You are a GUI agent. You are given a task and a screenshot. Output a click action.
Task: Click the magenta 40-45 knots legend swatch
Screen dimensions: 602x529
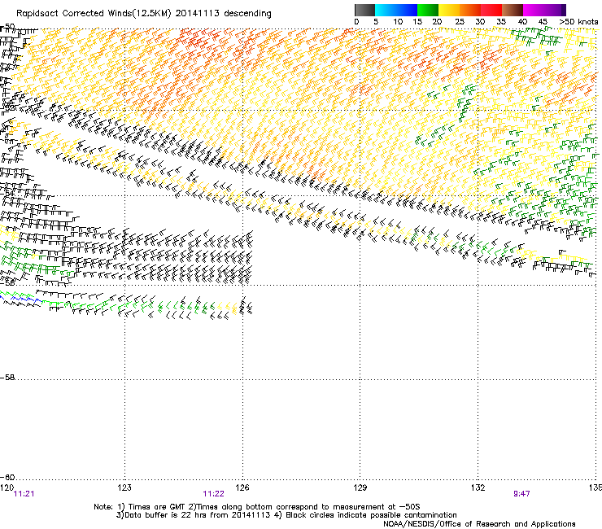coord(534,10)
